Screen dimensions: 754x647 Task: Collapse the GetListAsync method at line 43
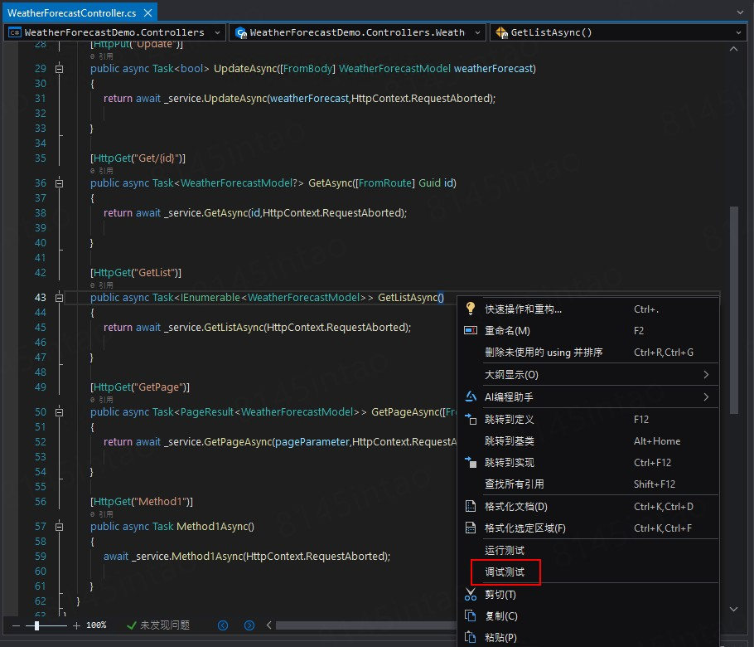[59, 298]
